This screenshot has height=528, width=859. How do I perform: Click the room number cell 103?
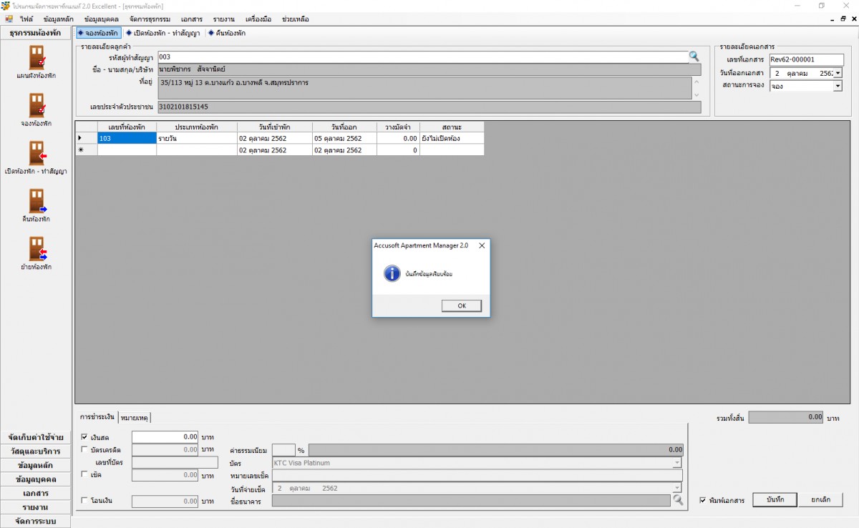coord(127,138)
